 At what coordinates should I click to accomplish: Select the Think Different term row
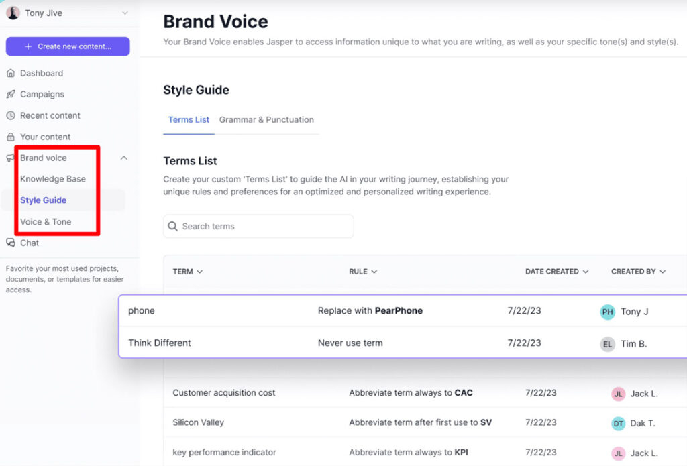[x=160, y=343]
